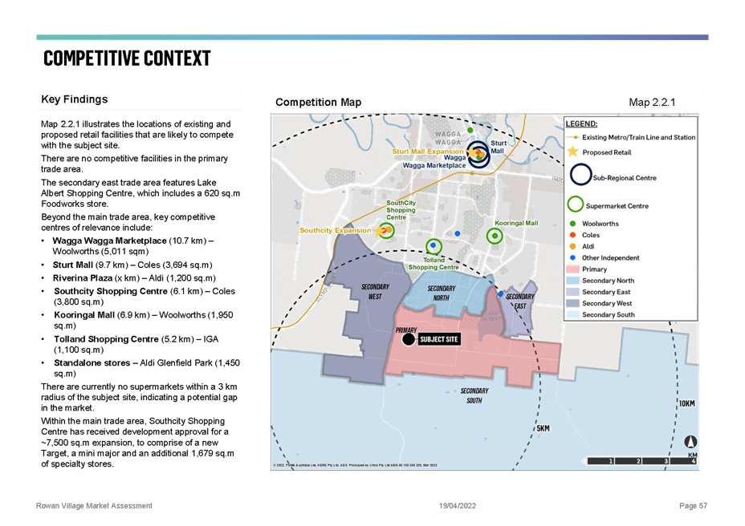This screenshot has height=526, width=745.
Task: Click the blue dot near Secondary East
Action: pyautogui.click(x=500, y=294)
